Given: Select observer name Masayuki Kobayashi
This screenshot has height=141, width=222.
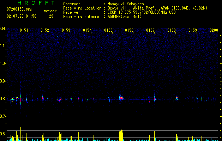Looking at the screenshot, I should click(x=127, y=4).
